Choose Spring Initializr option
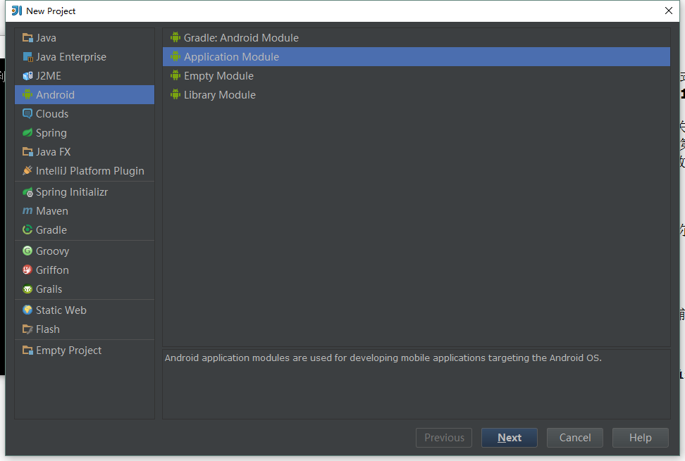Screen dimensions: 685x461 (85, 192)
